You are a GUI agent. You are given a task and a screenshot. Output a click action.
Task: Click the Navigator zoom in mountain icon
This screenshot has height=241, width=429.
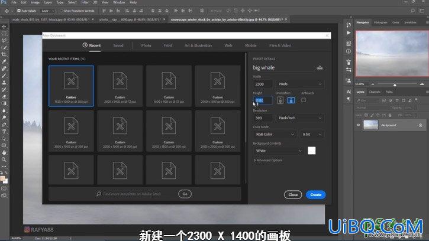coord(422,84)
